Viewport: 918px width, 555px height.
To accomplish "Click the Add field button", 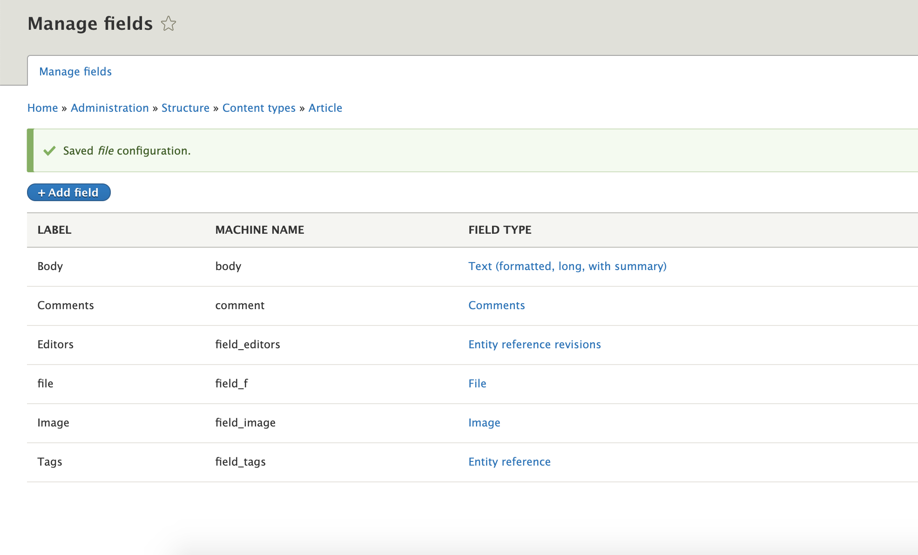I will pos(69,192).
